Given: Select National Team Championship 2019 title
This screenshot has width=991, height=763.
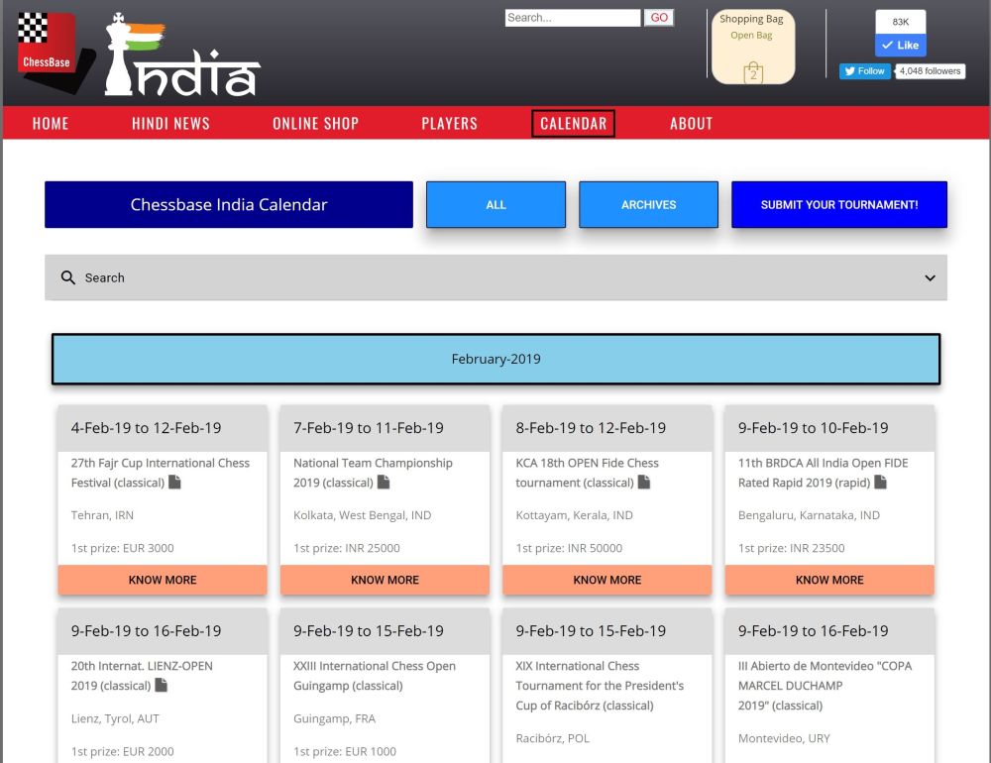Looking at the screenshot, I should [x=373, y=473].
